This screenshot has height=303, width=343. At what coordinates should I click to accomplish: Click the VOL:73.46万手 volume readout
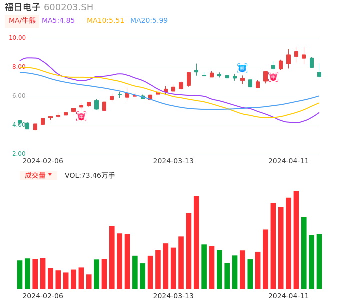click(90, 175)
